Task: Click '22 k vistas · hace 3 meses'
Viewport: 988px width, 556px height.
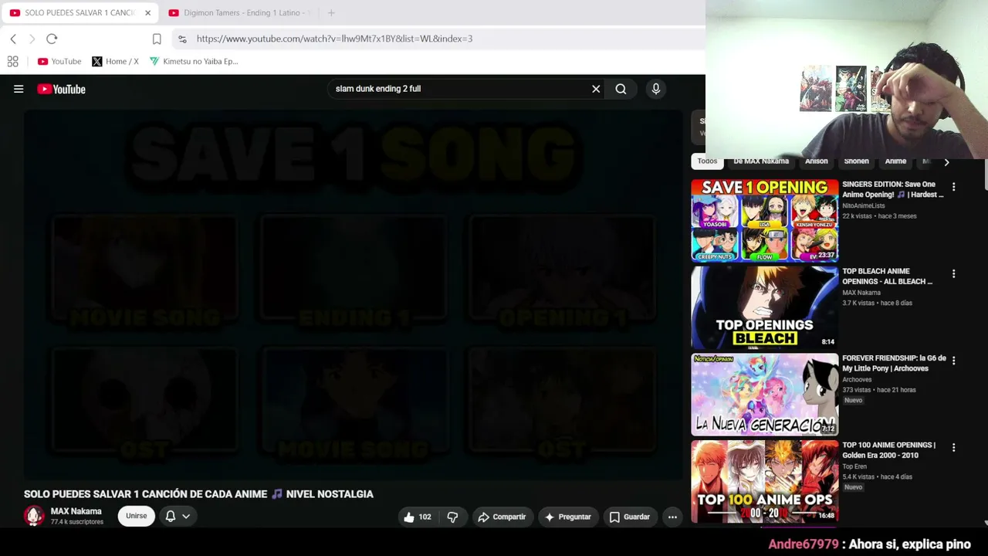Action: click(879, 216)
